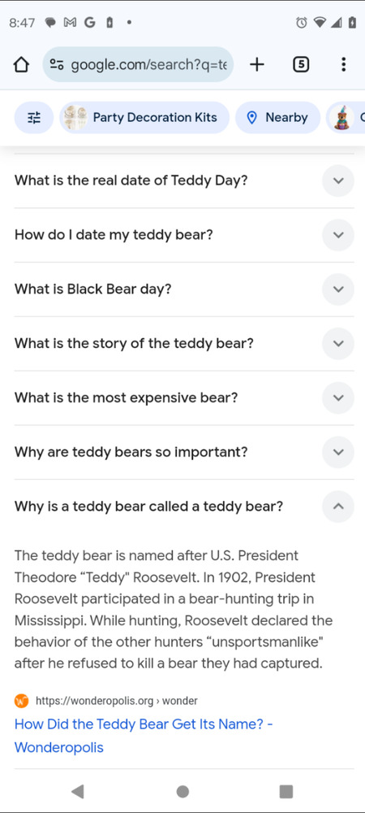Select the Nearby filter chip
Image resolution: width=365 pixels, height=813 pixels.
point(277,118)
